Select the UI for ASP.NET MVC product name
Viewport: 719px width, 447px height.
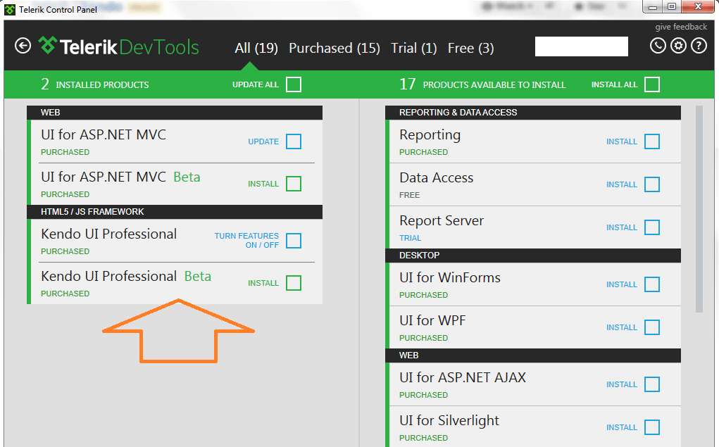tap(104, 134)
